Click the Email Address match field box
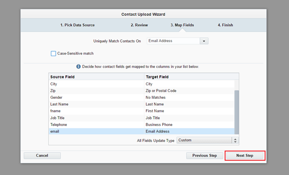 pyautogui.click(x=173, y=41)
